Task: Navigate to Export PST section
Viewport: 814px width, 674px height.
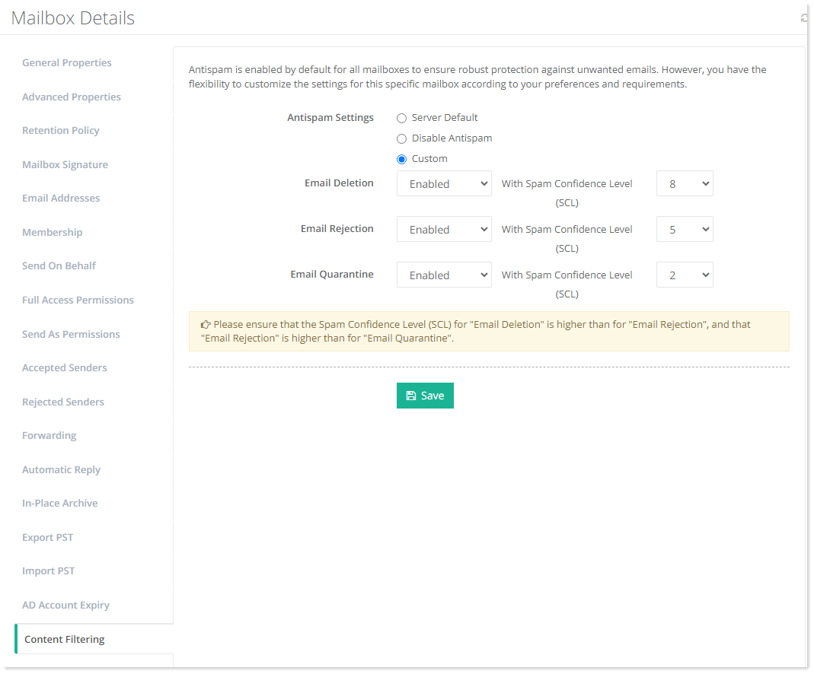Action: click(48, 537)
